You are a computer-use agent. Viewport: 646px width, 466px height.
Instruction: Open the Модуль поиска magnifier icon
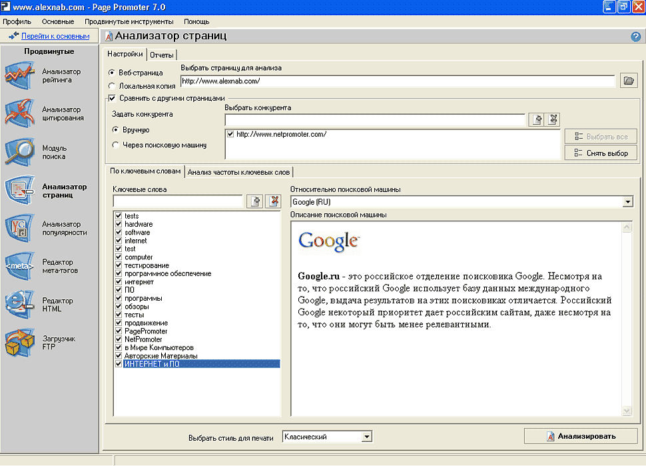19,152
